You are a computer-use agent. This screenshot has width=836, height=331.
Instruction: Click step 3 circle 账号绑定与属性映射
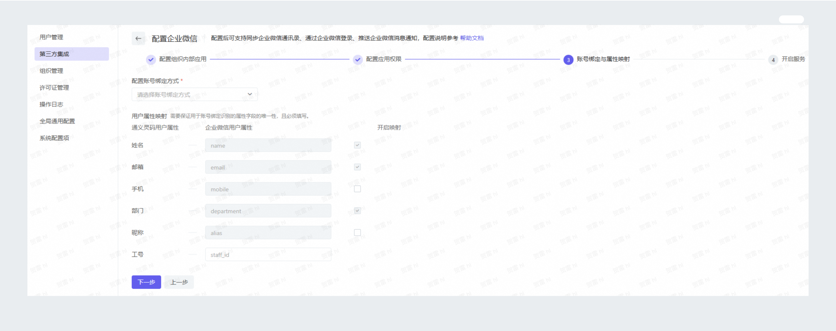tap(568, 60)
